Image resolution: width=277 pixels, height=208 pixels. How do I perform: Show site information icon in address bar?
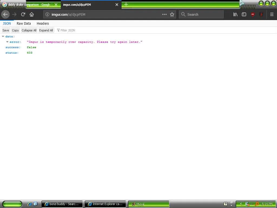[47, 15]
